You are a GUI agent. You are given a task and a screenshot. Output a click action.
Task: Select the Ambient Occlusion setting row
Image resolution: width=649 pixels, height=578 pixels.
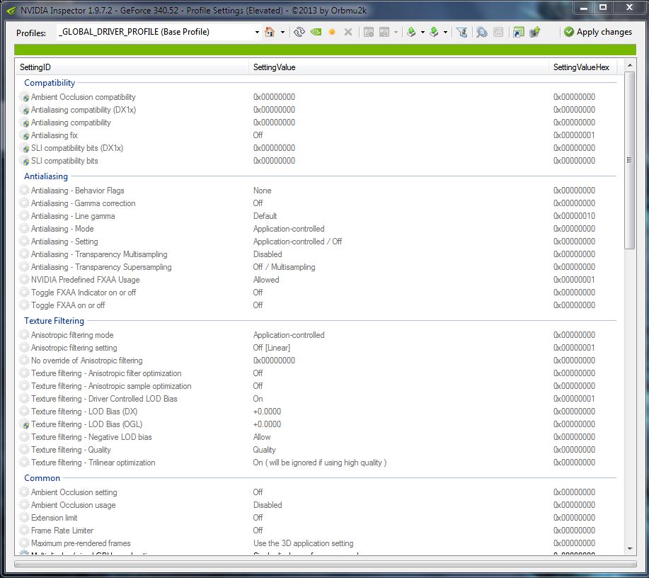tap(318, 492)
